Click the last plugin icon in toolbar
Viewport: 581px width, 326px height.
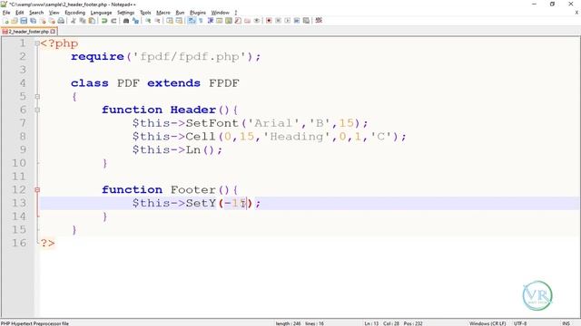tap(319, 21)
